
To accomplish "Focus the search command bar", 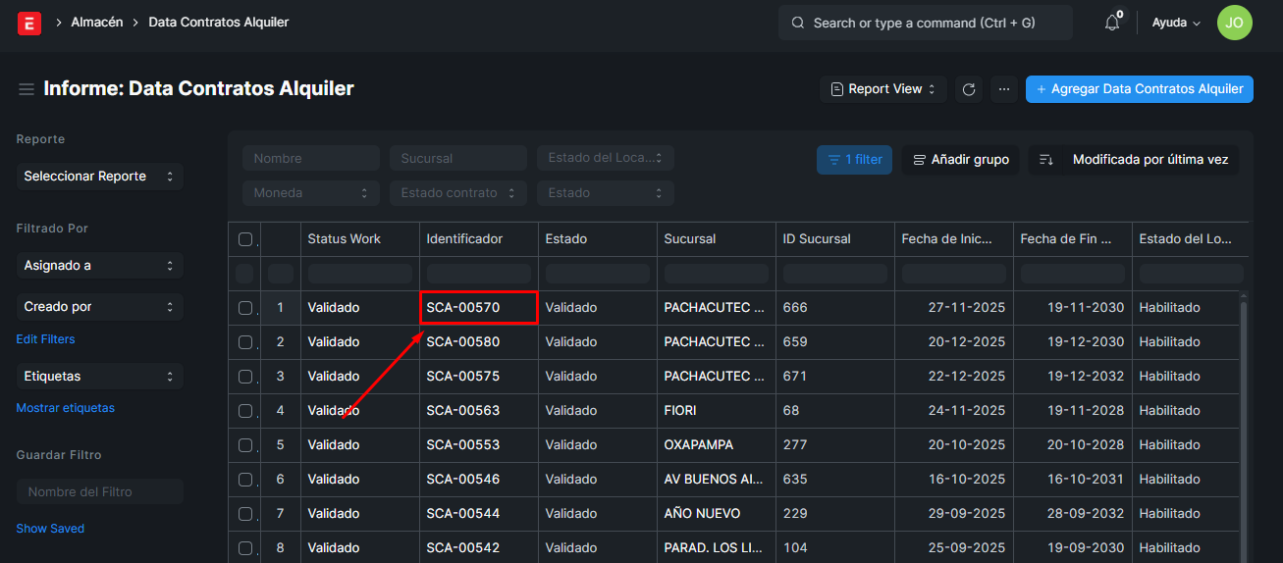I will click(x=925, y=23).
